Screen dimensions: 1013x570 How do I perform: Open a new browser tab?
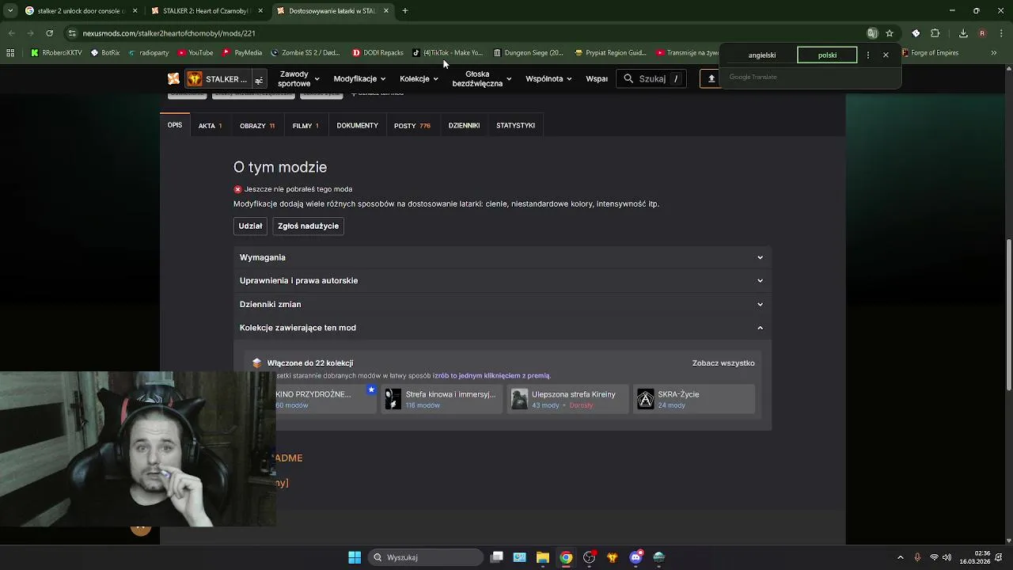[x=404, y=10]
